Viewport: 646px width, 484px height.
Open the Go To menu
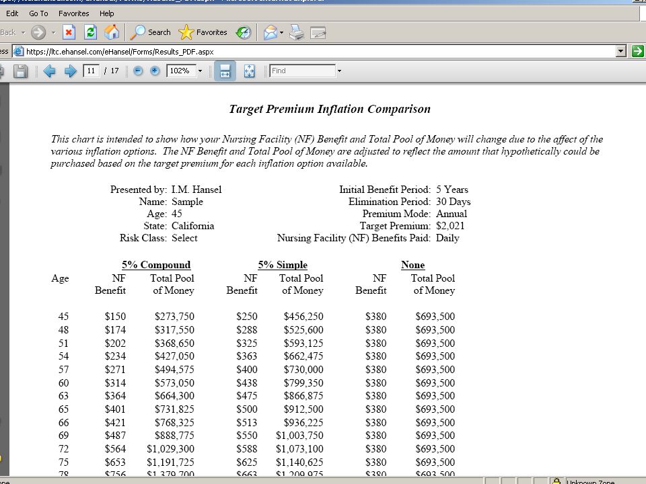pos(38,13)
